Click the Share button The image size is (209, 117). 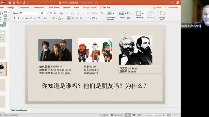point(157,7)
